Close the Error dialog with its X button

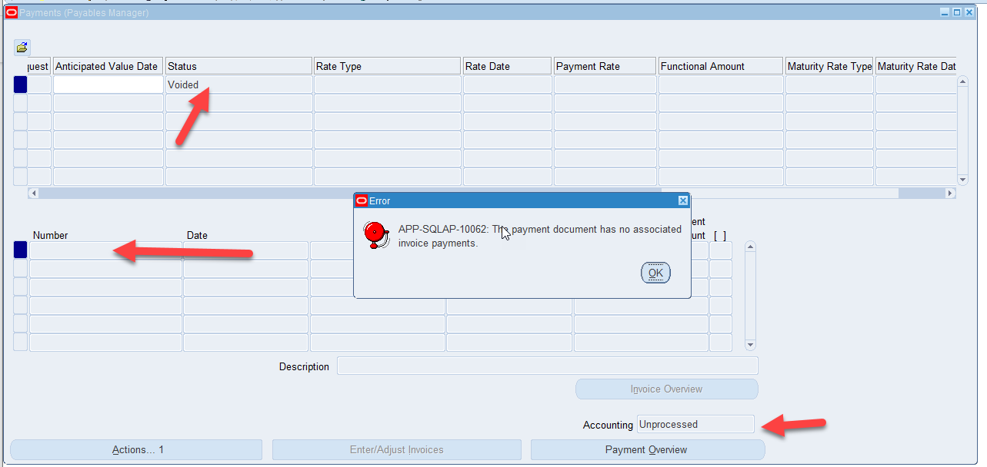(x=682, y=200)
